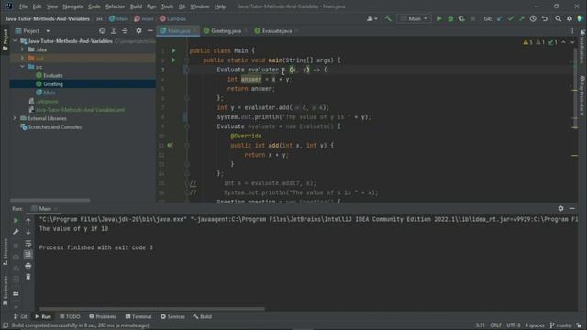Select the Main.java editor tab
The width and height of the screenshot is (587, 330).
(179, 31)
